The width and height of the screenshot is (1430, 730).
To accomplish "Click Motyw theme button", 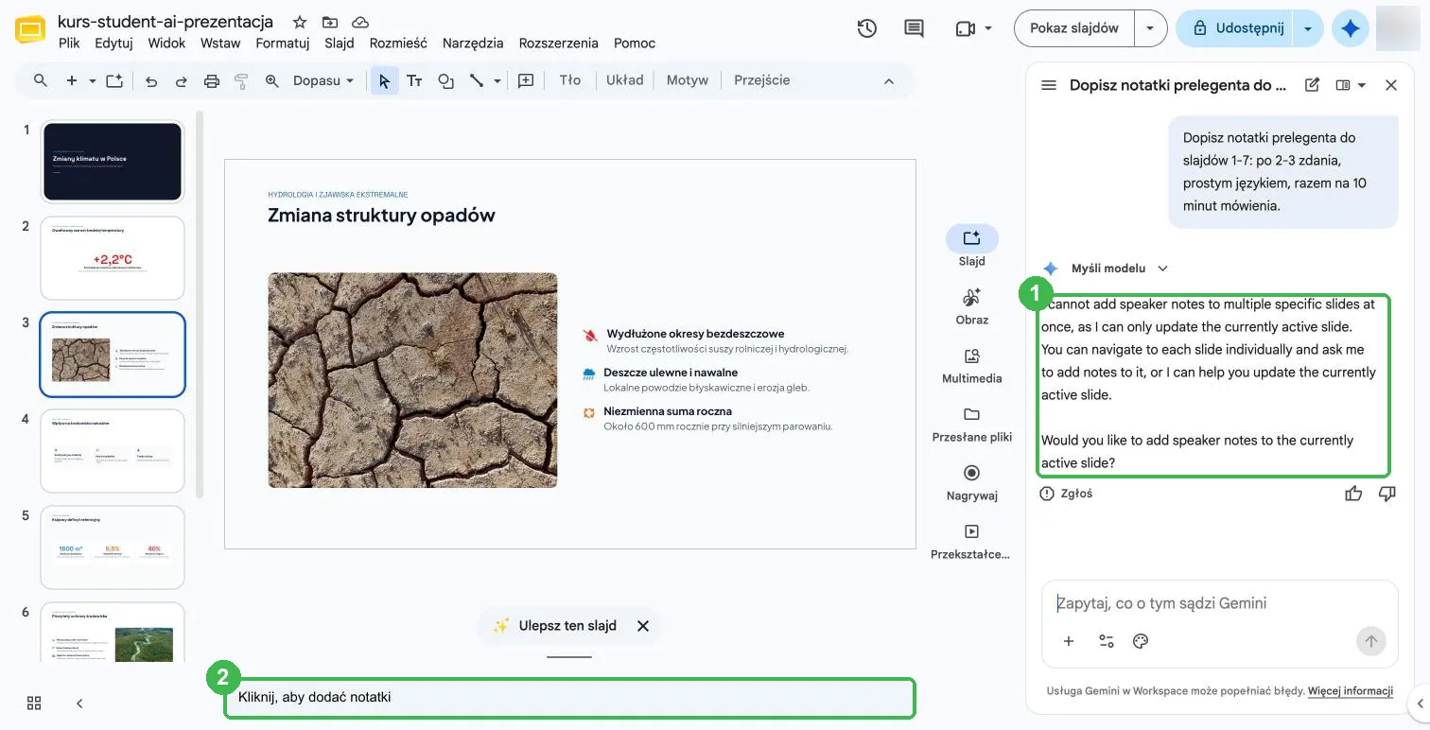I will 688,80.
